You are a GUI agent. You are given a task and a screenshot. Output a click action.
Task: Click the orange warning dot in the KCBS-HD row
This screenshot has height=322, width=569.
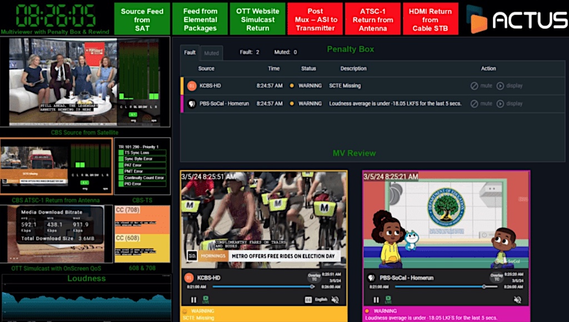tap(291, 86)
